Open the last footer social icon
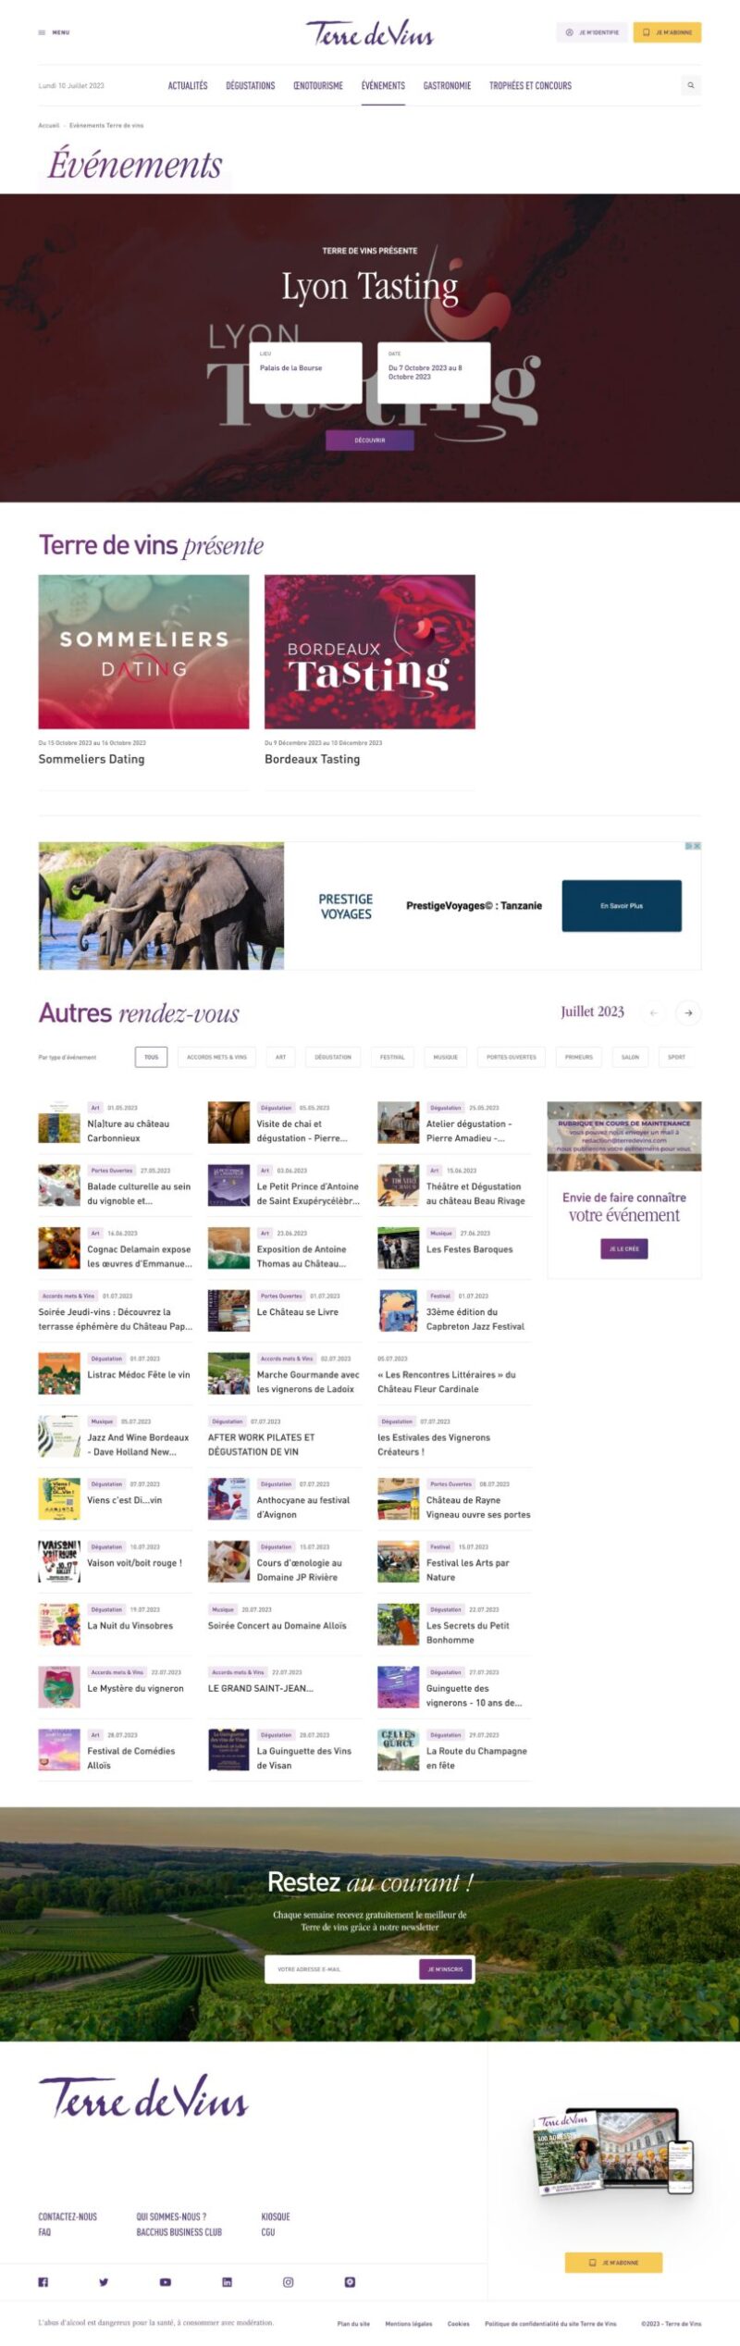 coord(350,2281)
